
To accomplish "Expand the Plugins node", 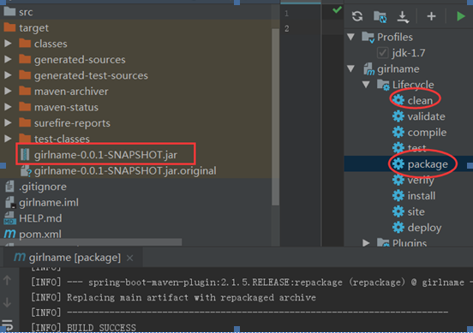I will pyautogui.click(x=366, y=242).
